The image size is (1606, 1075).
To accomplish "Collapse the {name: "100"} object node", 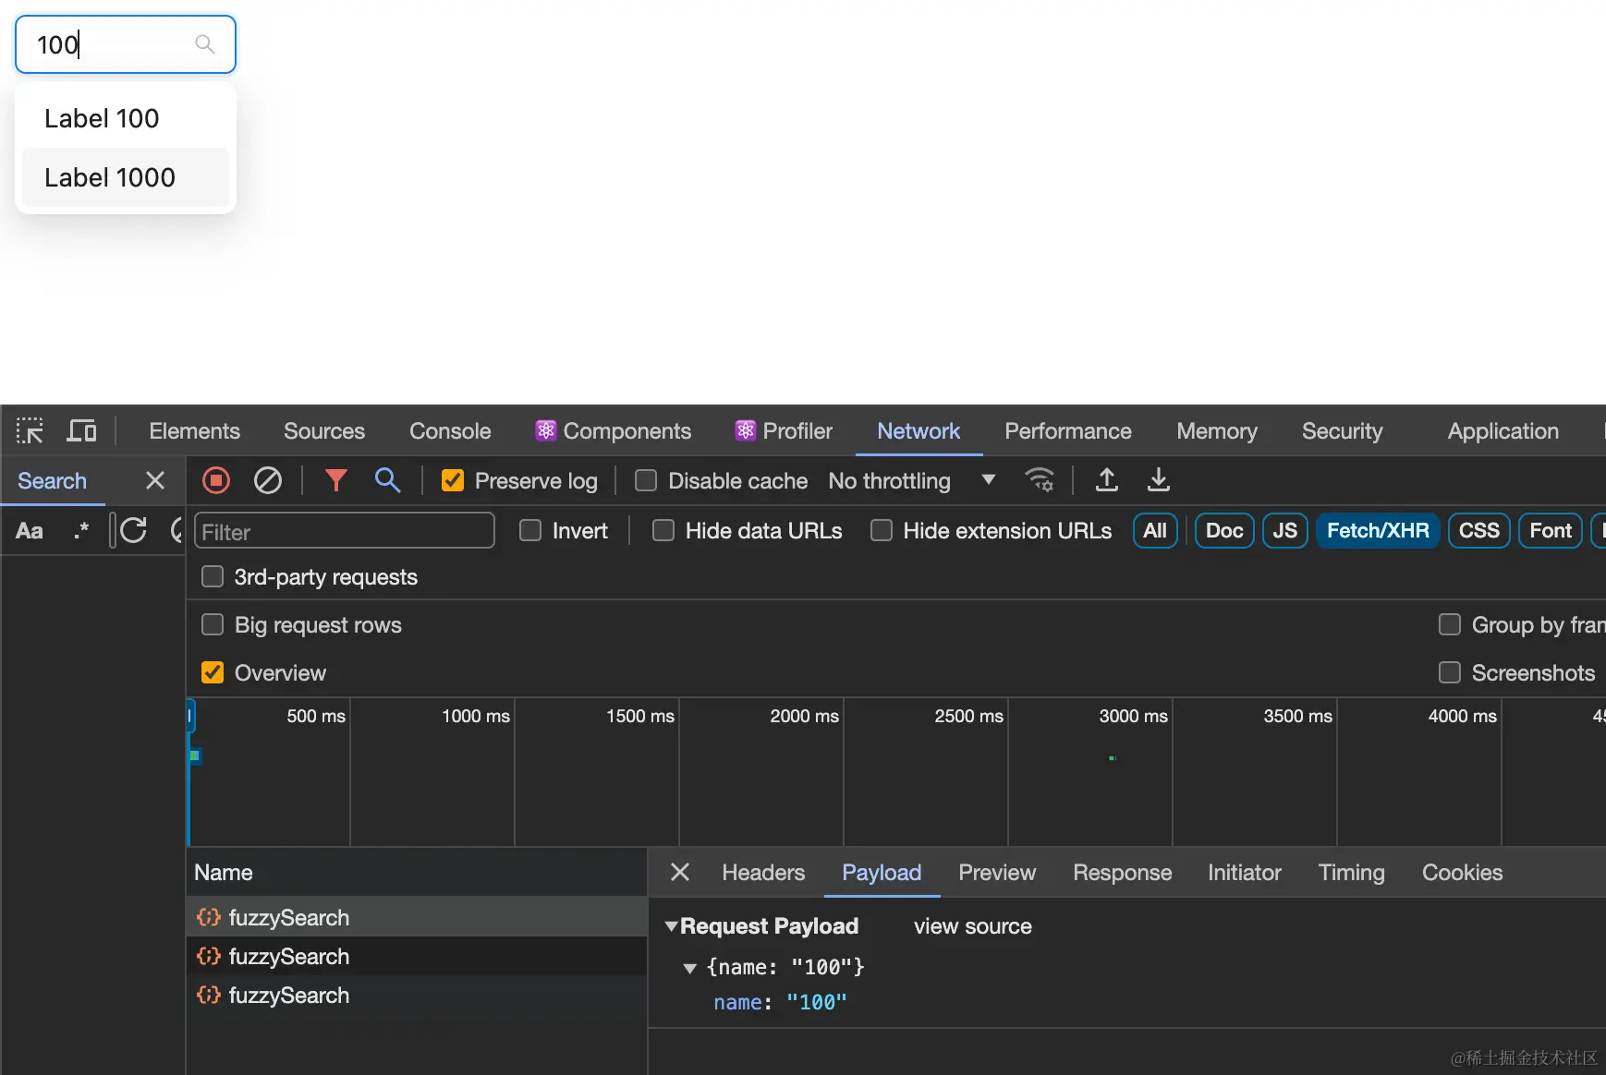I will coord(689,968).
